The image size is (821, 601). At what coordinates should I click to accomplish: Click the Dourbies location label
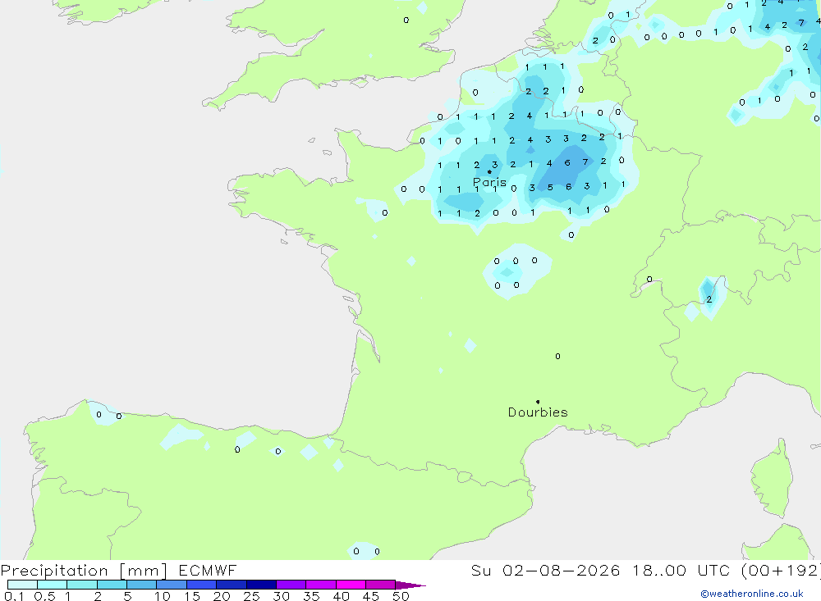coord(538,412)
